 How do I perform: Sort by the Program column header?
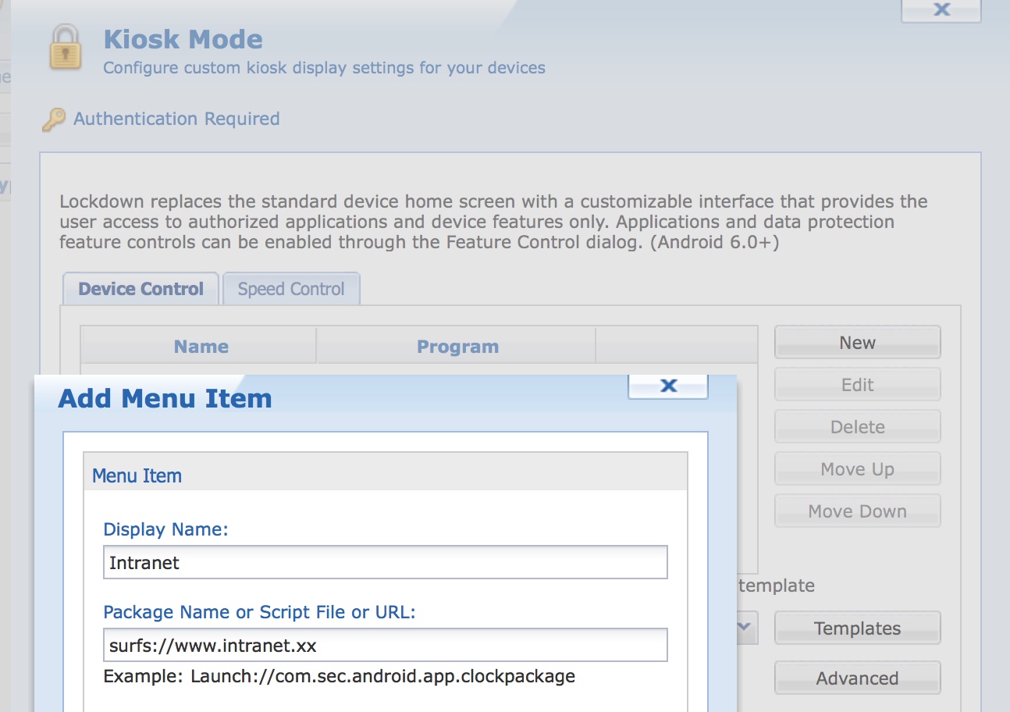[x=457, y=347]
